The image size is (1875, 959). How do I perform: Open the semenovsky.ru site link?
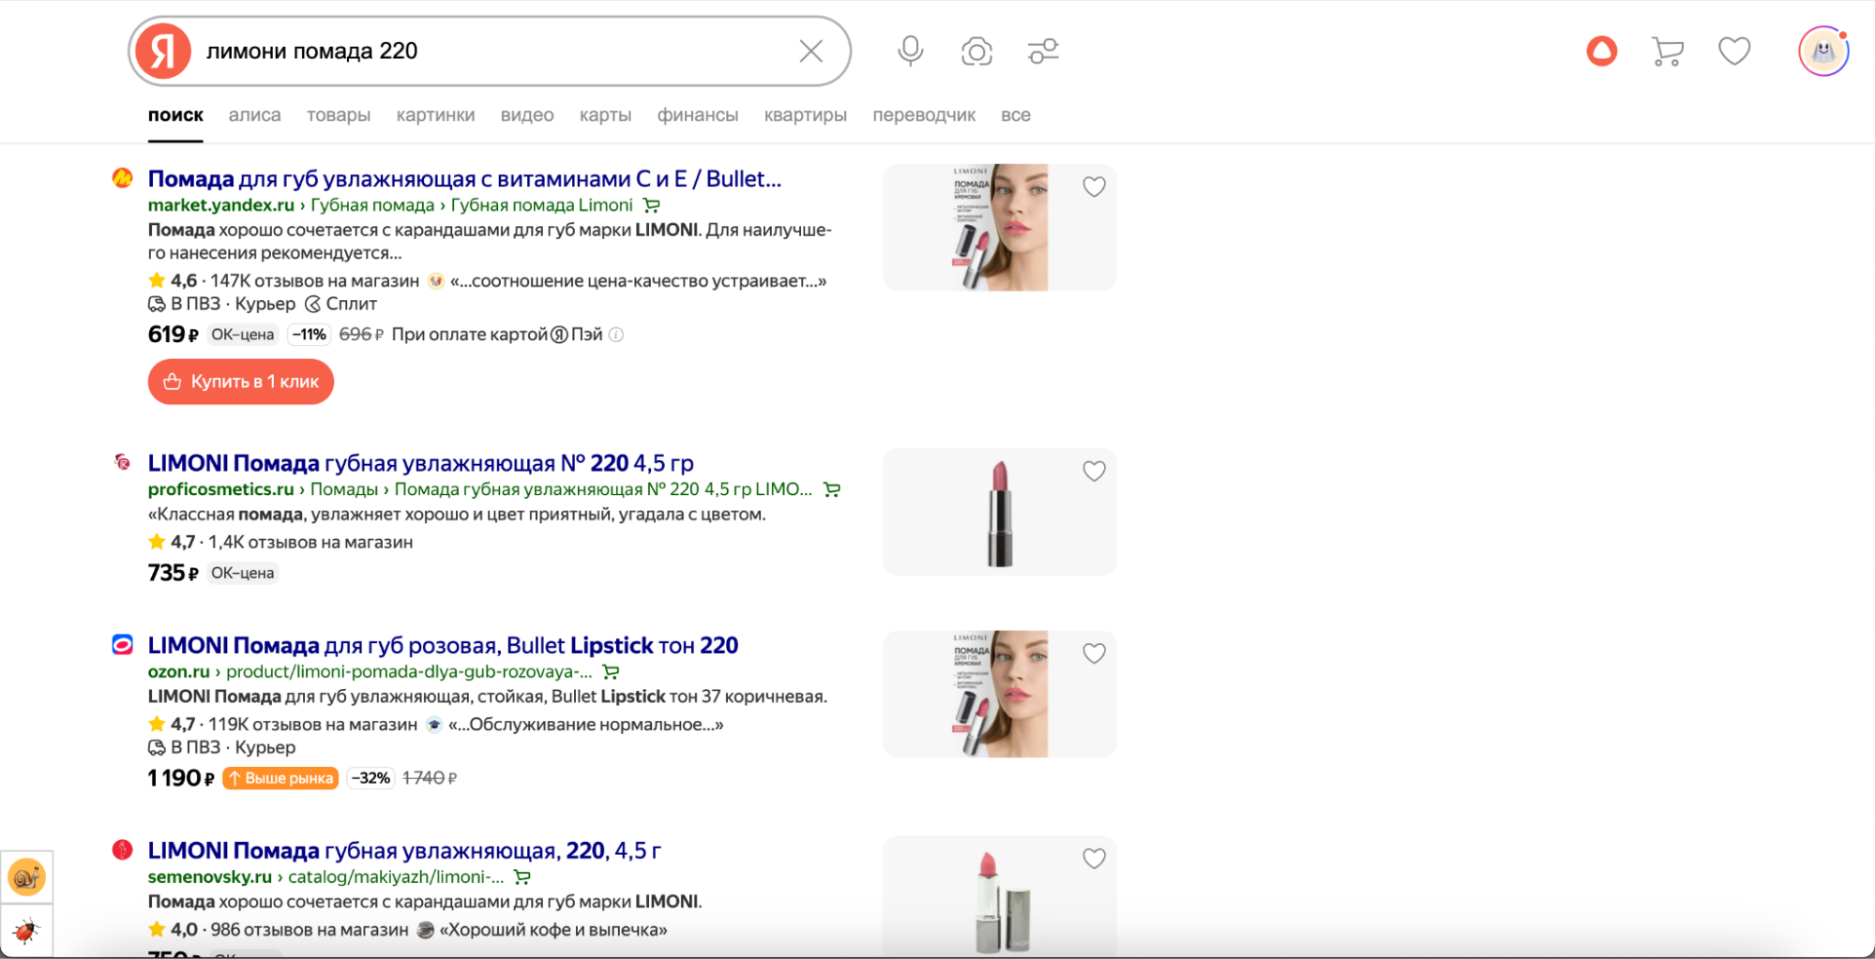click(210, 877)
